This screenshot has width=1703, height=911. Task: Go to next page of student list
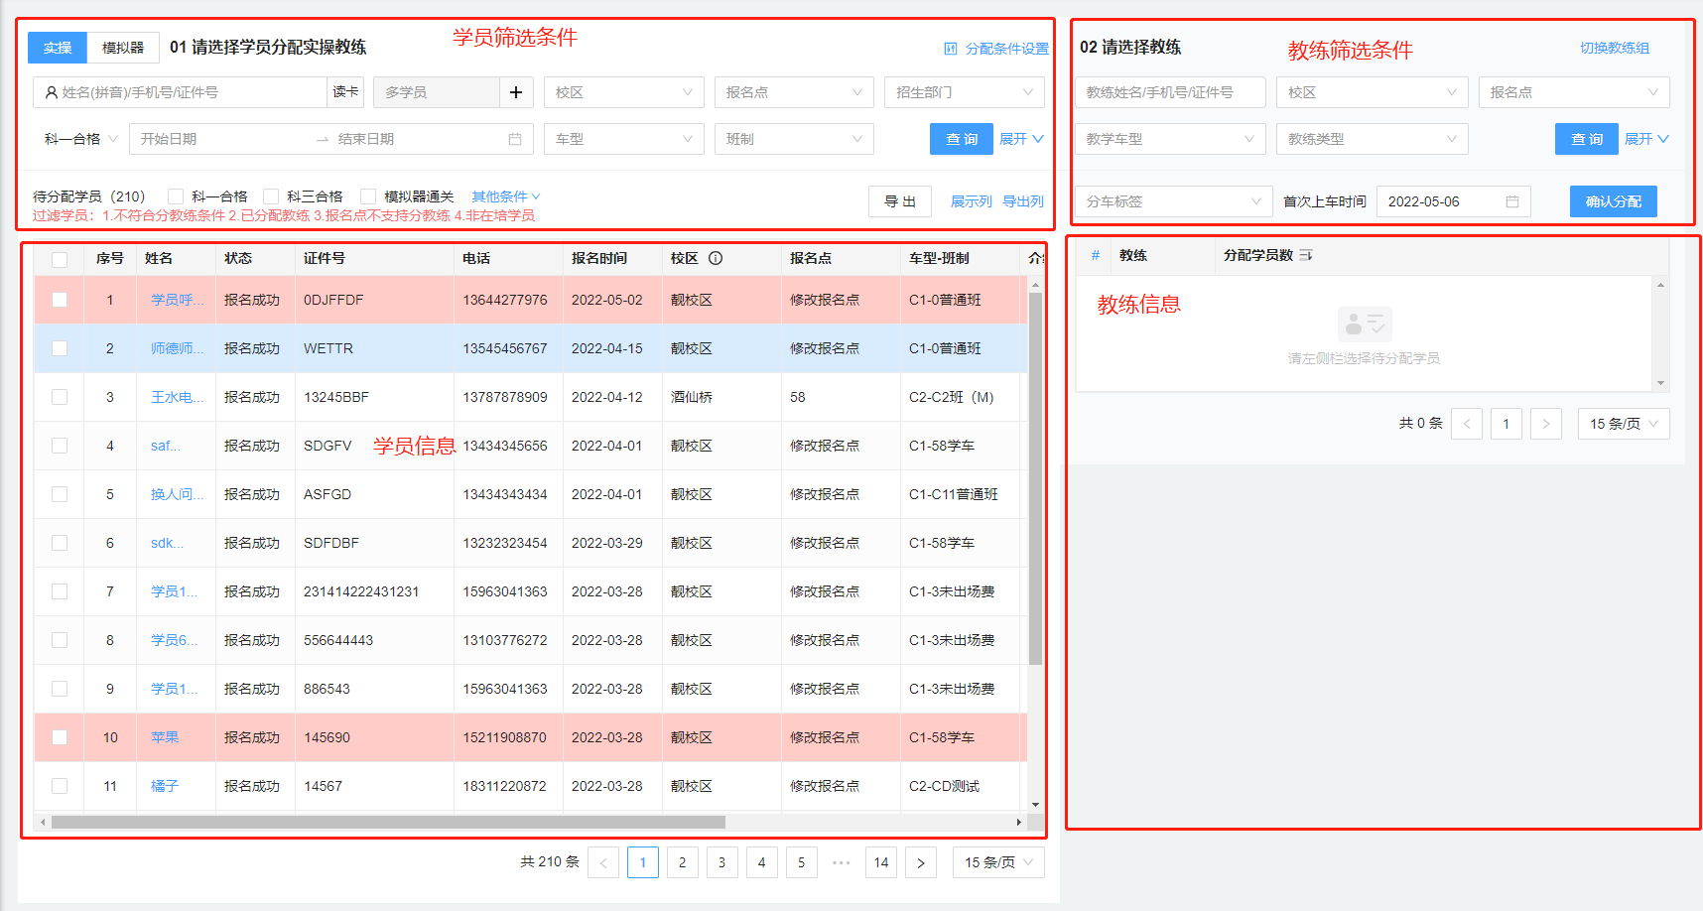click(x=921, y=862)
